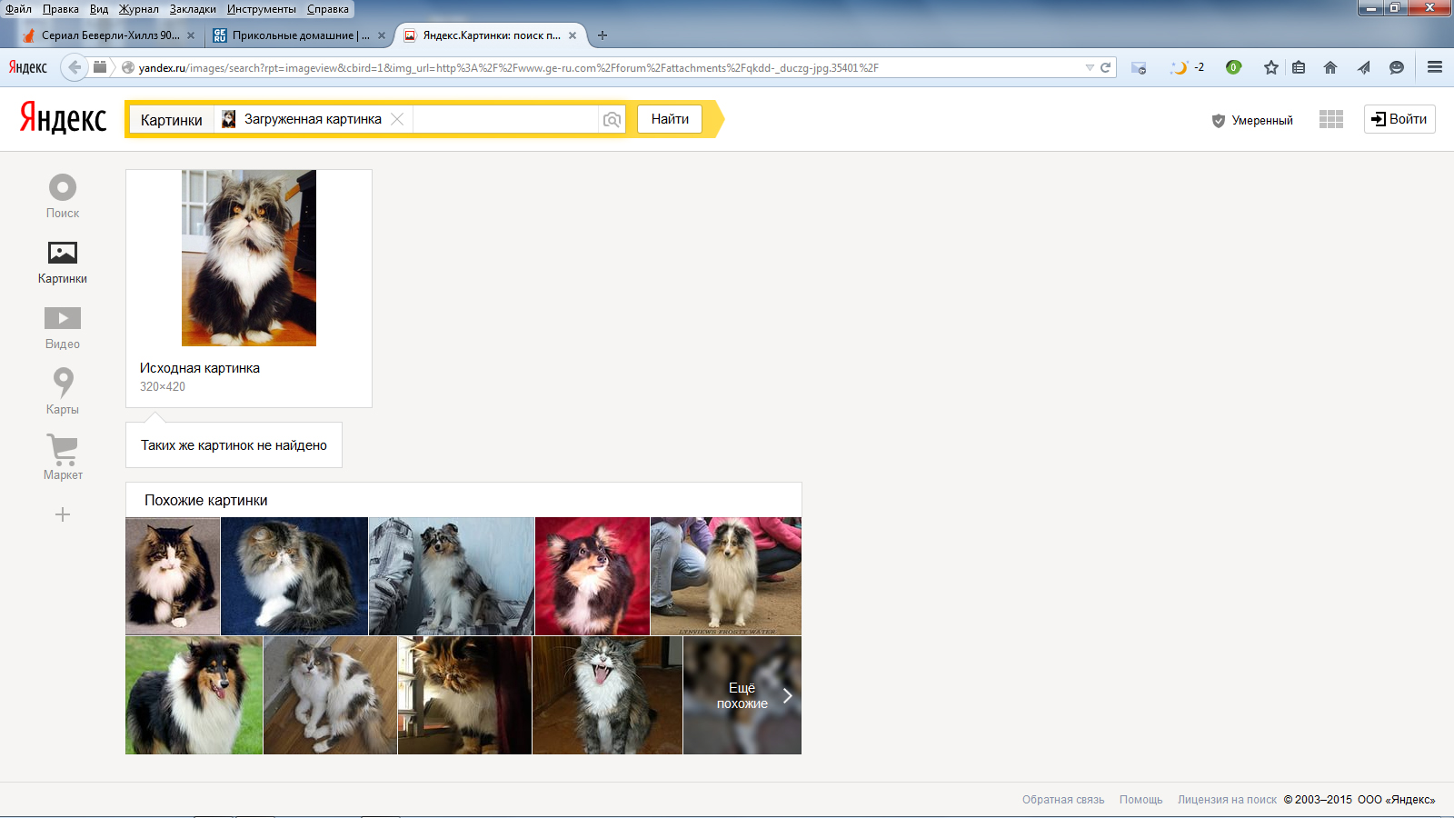Click the camera search-by-image icon
This screenshot has width=1454, height=818.
coord(612,120)
